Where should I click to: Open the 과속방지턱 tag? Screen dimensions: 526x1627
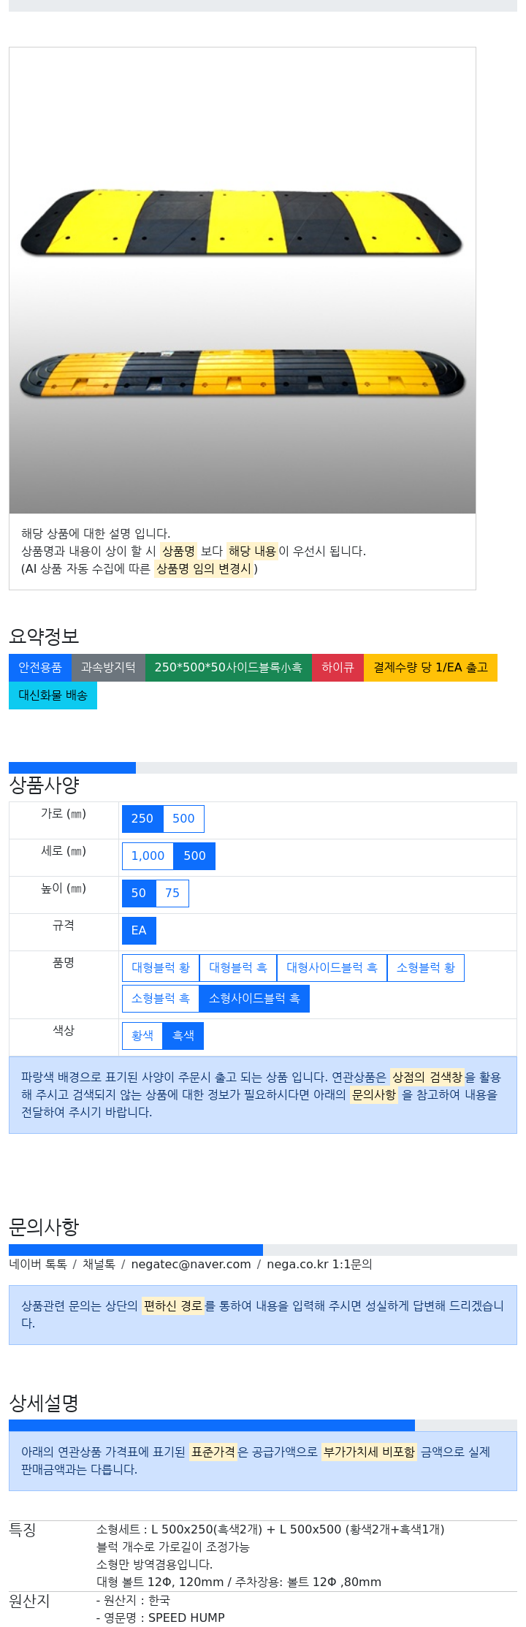pos(108,668)
